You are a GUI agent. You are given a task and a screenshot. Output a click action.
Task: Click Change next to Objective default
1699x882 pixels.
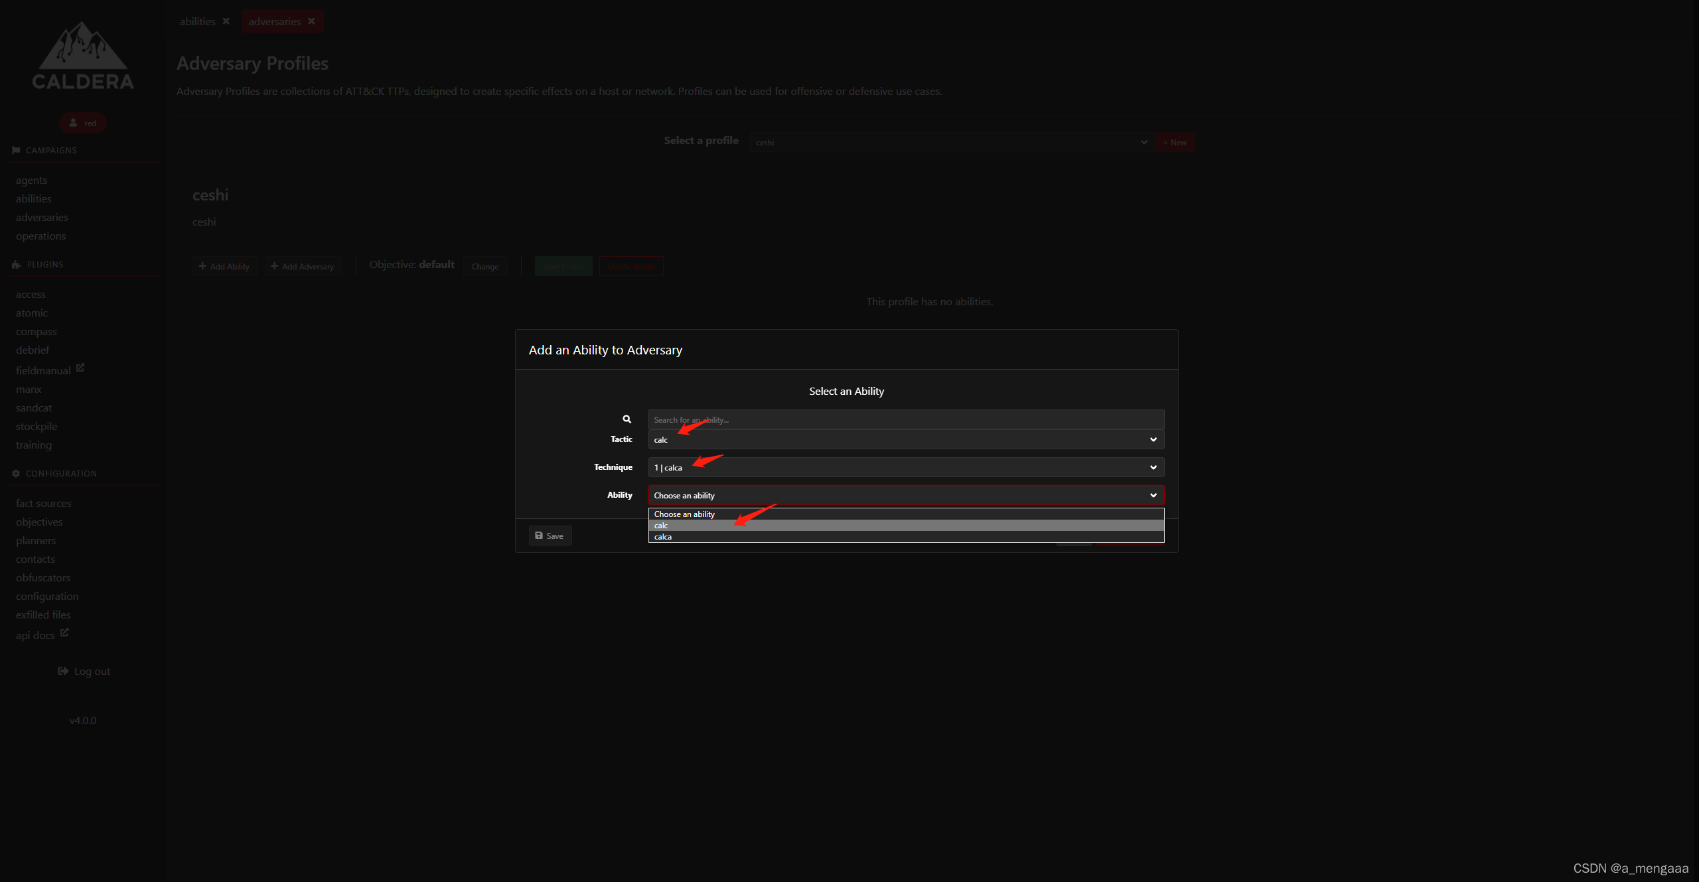tap(484, 265)
